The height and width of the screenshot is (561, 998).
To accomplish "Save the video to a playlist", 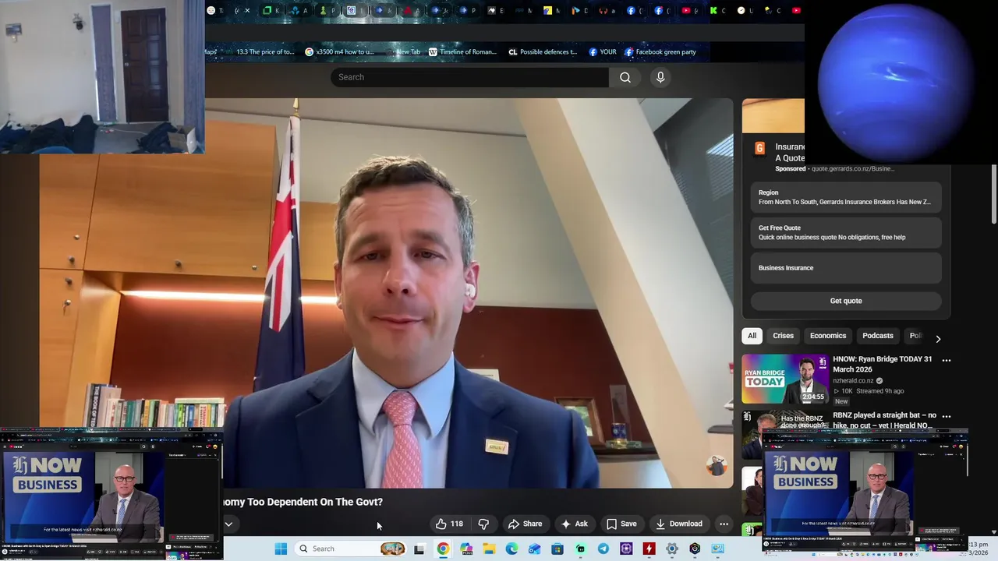I will (621, 524).
